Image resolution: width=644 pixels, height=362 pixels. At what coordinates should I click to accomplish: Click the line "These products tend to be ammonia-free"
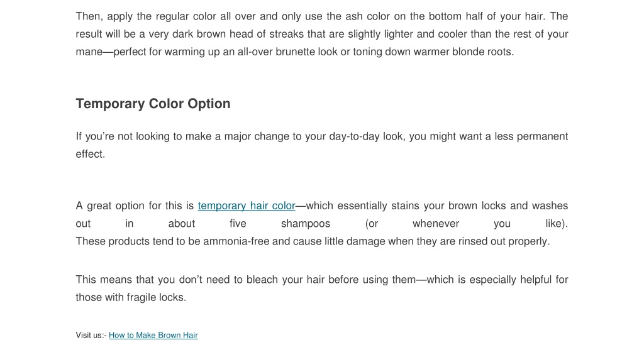[x=313, y=241]
